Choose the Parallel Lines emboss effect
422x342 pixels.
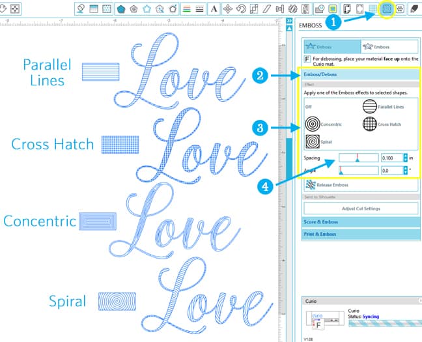[369, 106]
